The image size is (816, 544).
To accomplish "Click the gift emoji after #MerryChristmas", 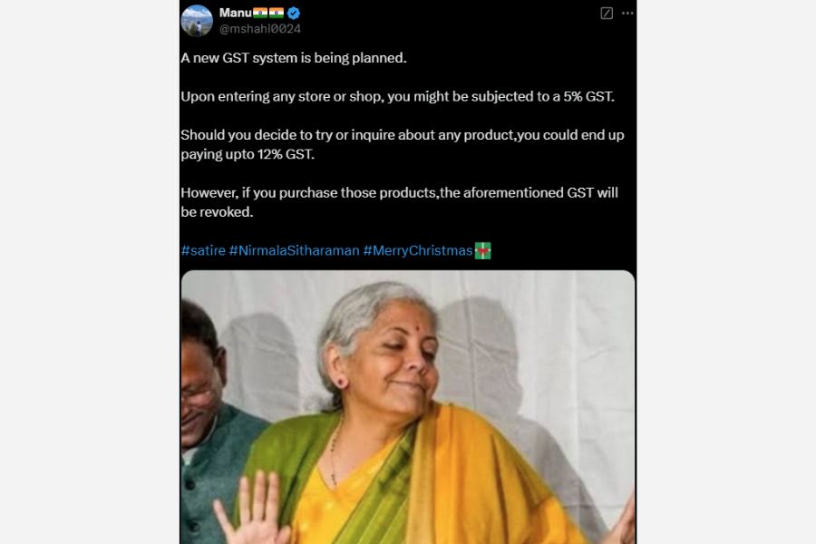I will (x=483, y=250).
